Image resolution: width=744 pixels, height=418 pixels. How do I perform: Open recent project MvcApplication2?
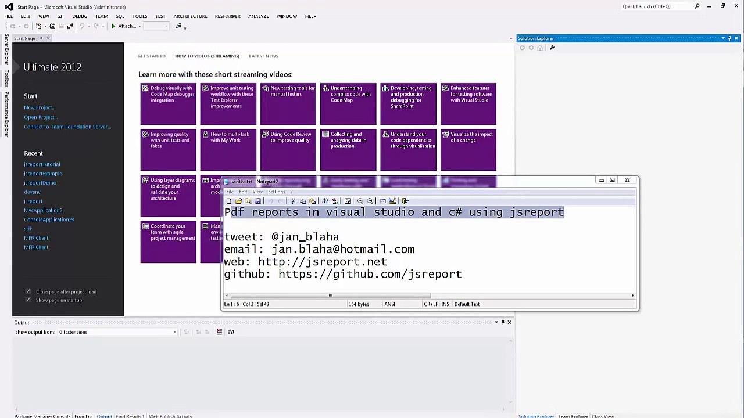[x=43, y=210]
